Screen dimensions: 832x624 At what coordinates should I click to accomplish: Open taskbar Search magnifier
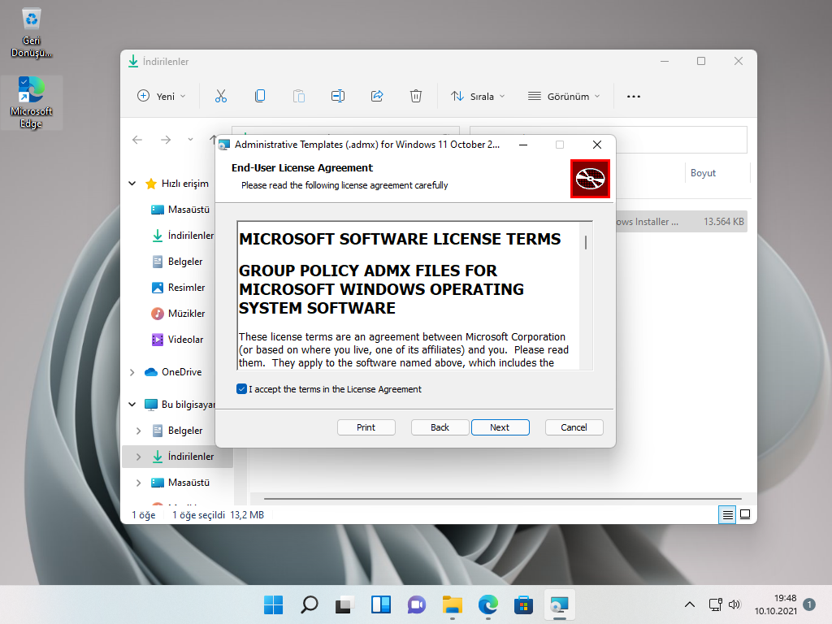309,604
